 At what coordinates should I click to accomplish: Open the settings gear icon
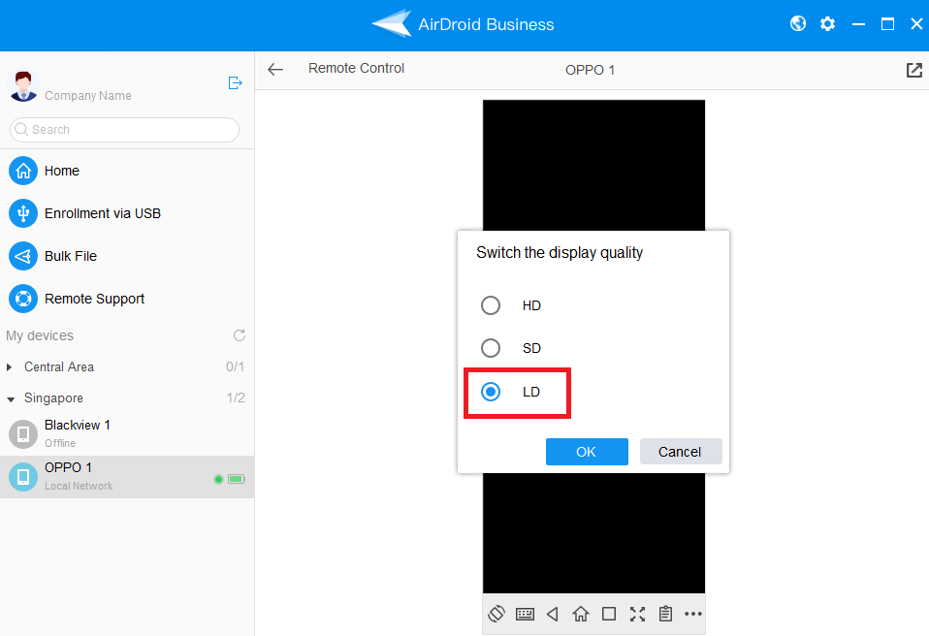[x=828, y=23]
